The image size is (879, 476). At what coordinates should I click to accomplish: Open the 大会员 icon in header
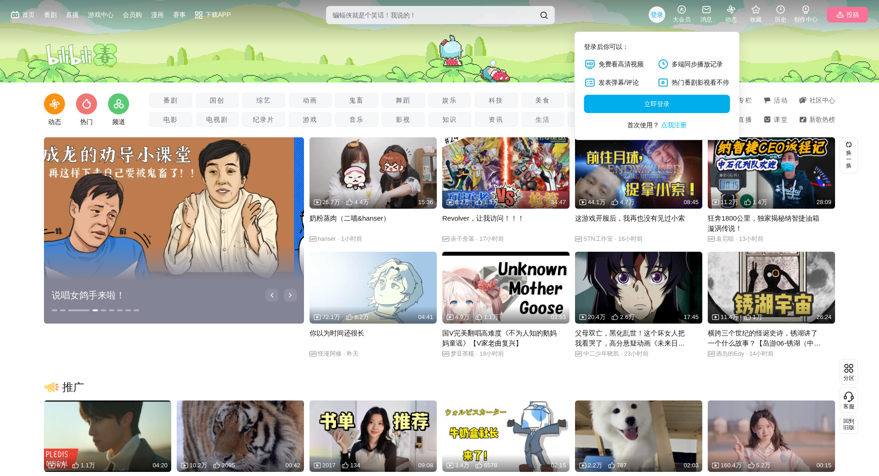pos(682,14)
